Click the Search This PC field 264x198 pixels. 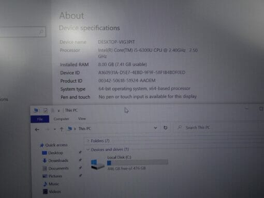219,128
